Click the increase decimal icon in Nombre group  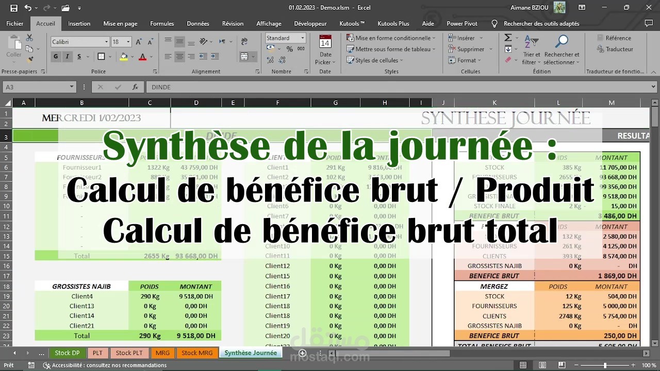[269, 60]
